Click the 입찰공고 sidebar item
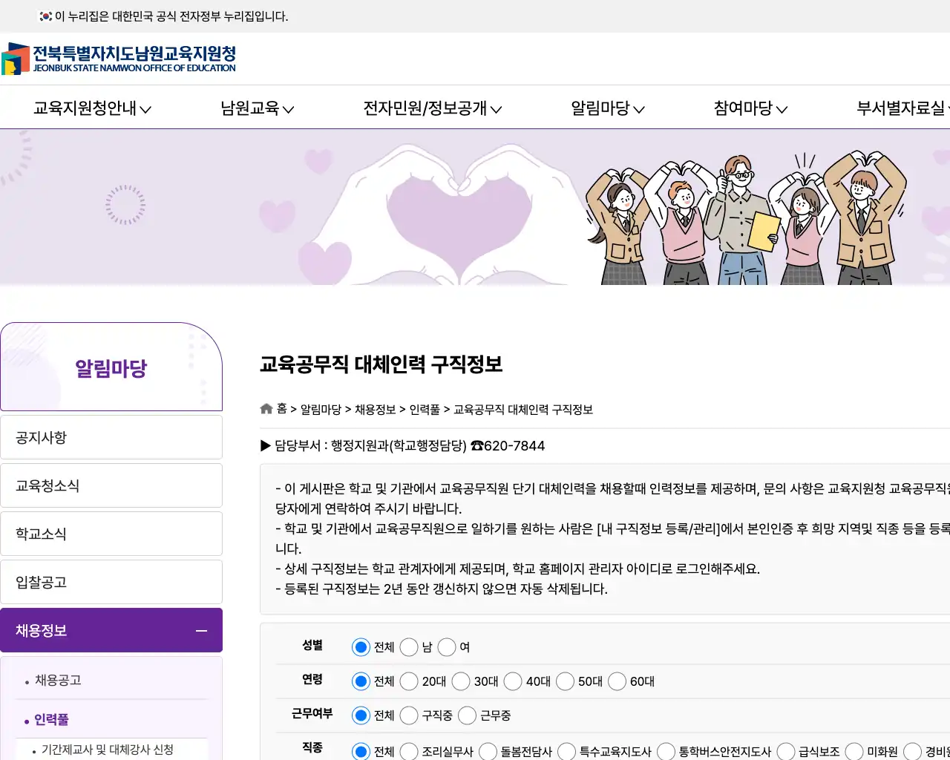The height and width of the screenshot is (760, 950). click(111, 582)
